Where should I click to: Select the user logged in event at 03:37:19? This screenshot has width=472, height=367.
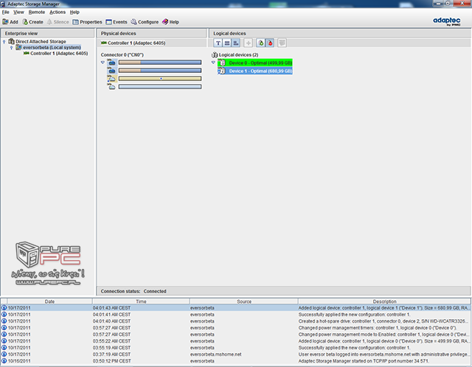click(x=236, y=354)
